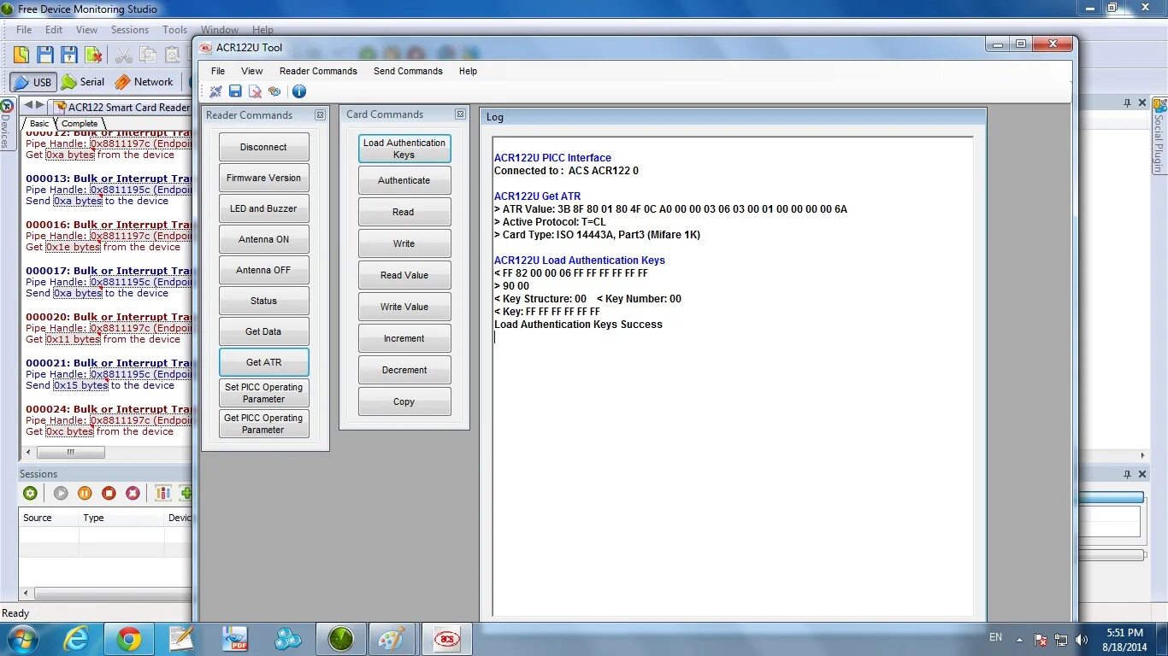Viewport: 1168px width, 656px height.
Task: Click the Write card command button
Action: 404,243
